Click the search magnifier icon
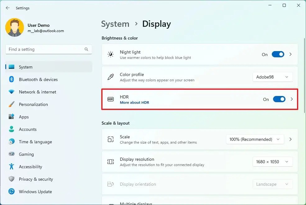Screen dimensions: 306x205 [86, 49]
